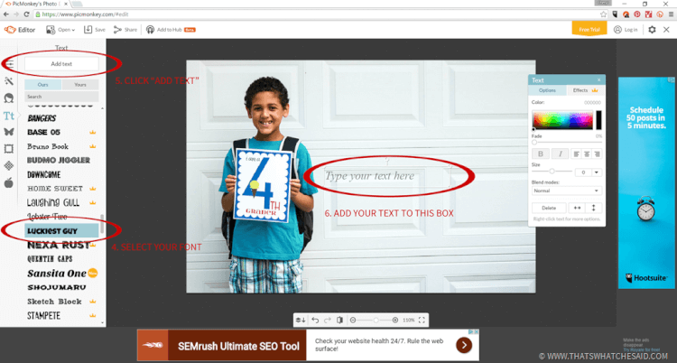Align text left
Viewport: 677px width, 363px height.
577,154
